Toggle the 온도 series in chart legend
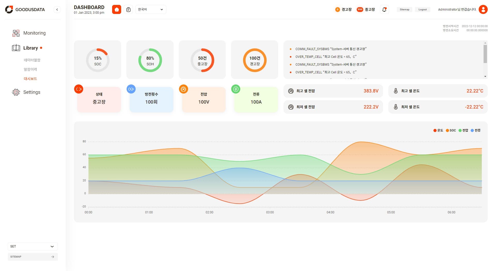The width and height of the screenshot is (496, 271). [438, 130]
